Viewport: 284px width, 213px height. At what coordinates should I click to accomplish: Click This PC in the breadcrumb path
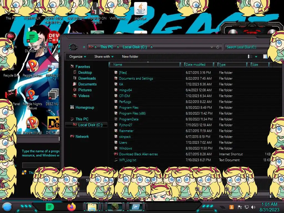click(107, 47)
